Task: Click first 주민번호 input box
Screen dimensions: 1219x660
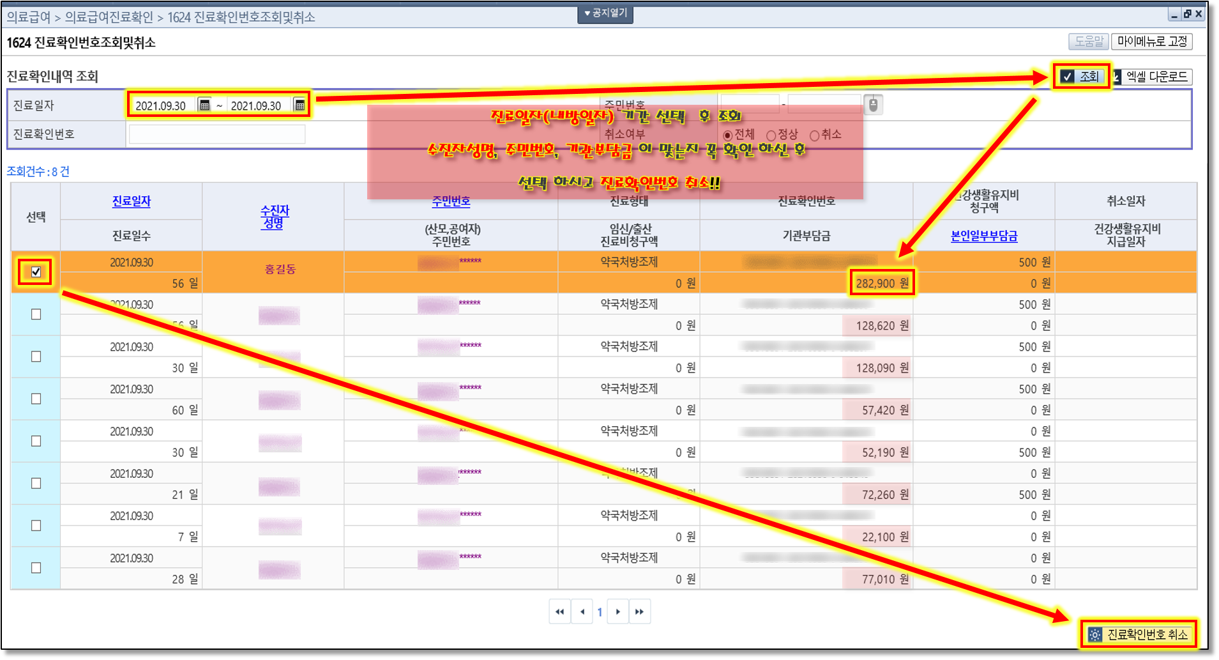Action: click(x=750, y=104)
